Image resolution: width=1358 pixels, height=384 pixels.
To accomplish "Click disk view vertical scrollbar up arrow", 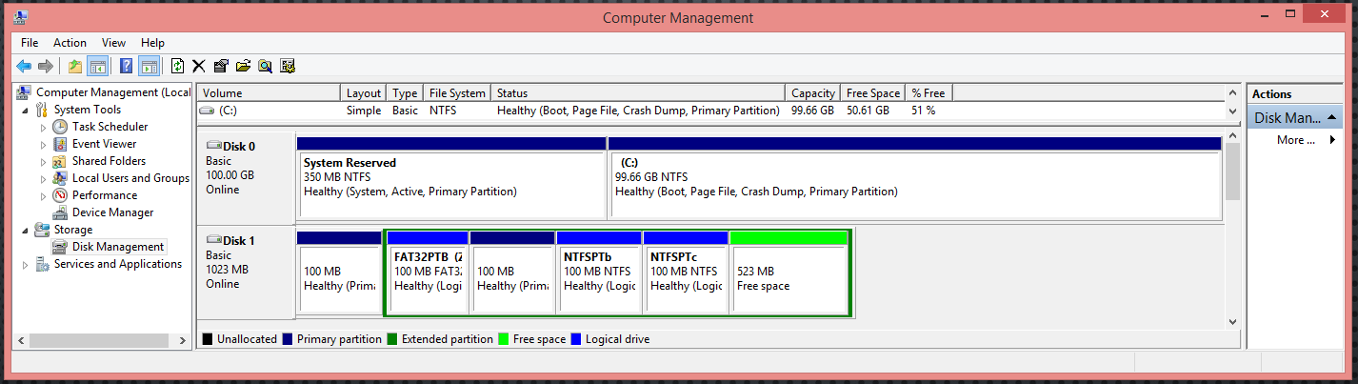I will [1232, 135].
